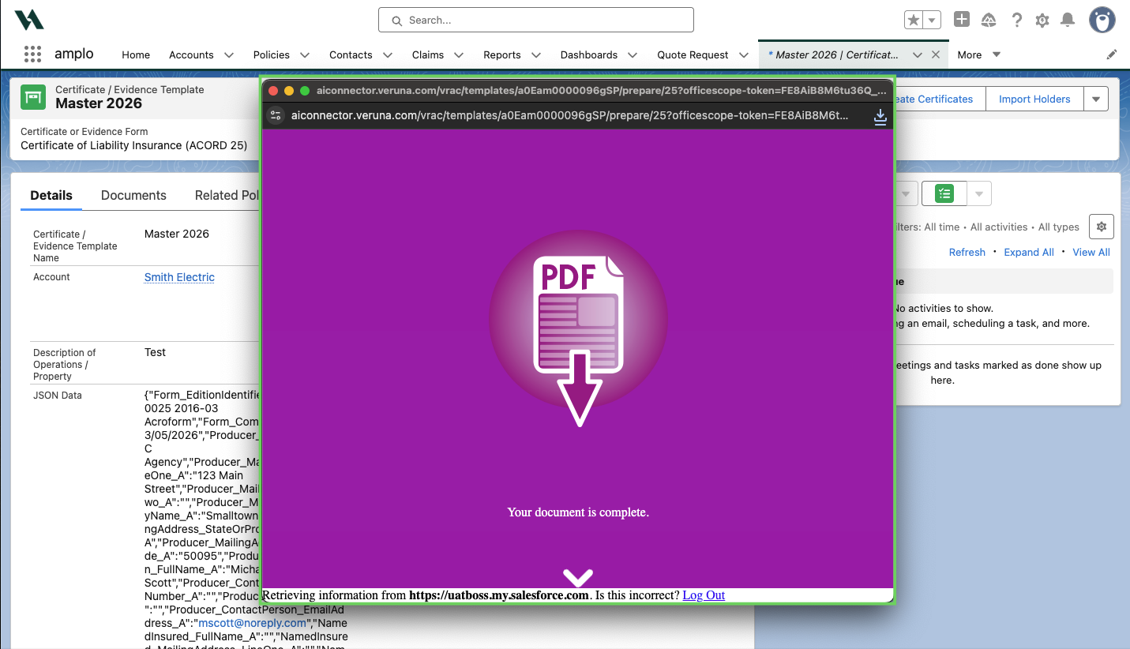The height and width of the screenshot is (649, 1130).
Task: Open more actions dropdown beside Import Holders
Action: pos(1096,99)
